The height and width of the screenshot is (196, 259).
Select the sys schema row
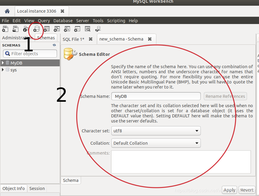point(30,70)
